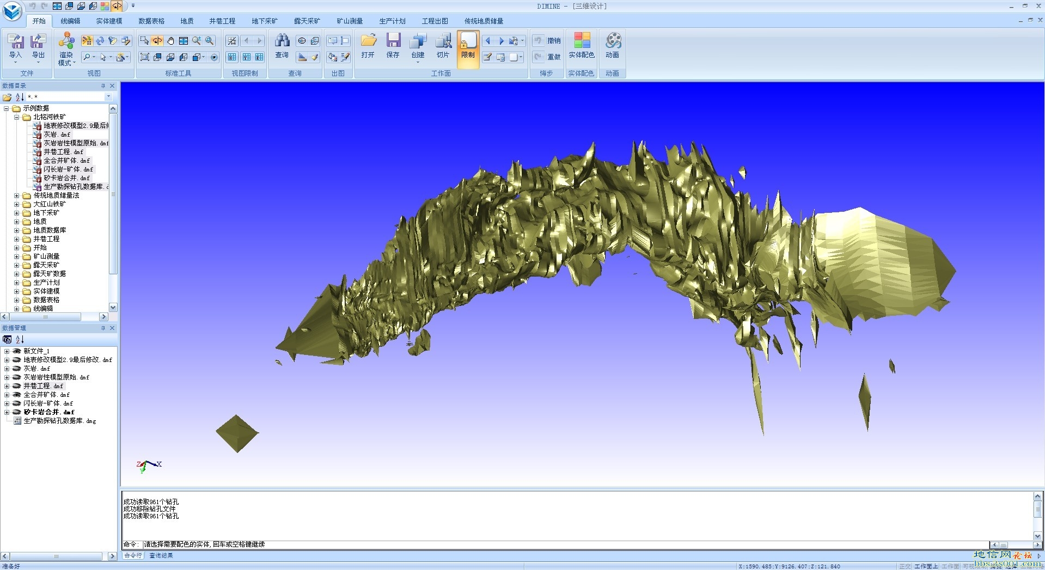Click the view-limit clear icon with crossed grid
The height and width of the screenshot is (570, 1045).
tap(233, 41)
